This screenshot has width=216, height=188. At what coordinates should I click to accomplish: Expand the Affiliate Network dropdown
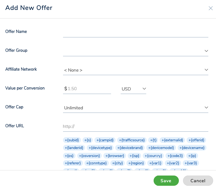pyautogui.click(x=136, y=70)
